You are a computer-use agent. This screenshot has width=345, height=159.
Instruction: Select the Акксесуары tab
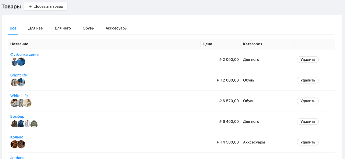(x=116, y=28)
